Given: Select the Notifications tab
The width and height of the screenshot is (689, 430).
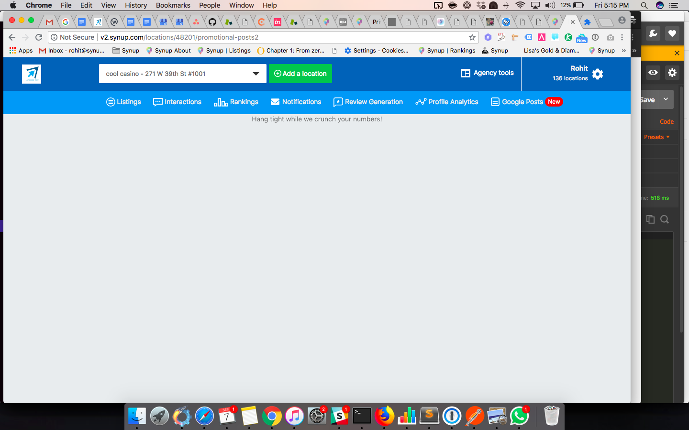Looking at the screenshot, I should (x=296, y=102).
